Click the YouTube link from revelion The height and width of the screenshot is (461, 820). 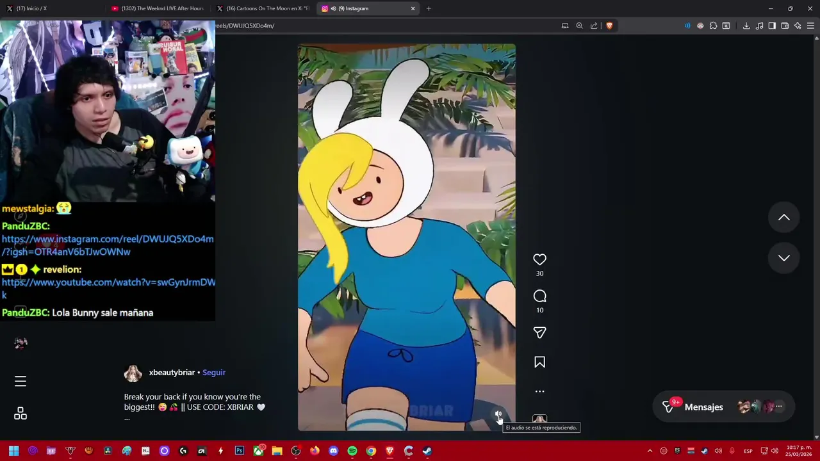pyautogui.click(x=108, y=288)
